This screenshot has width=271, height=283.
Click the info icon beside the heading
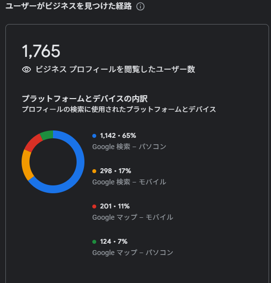point(140,7)
